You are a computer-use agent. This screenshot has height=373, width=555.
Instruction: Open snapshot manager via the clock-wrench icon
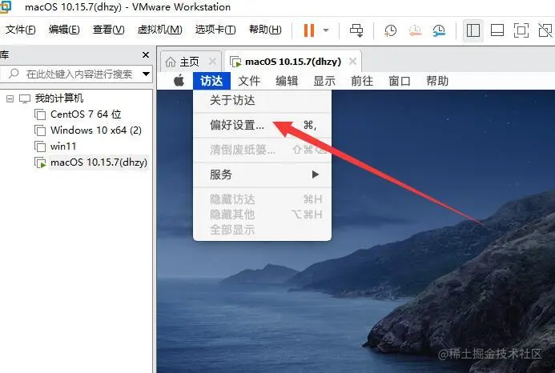tap(439, 30)
